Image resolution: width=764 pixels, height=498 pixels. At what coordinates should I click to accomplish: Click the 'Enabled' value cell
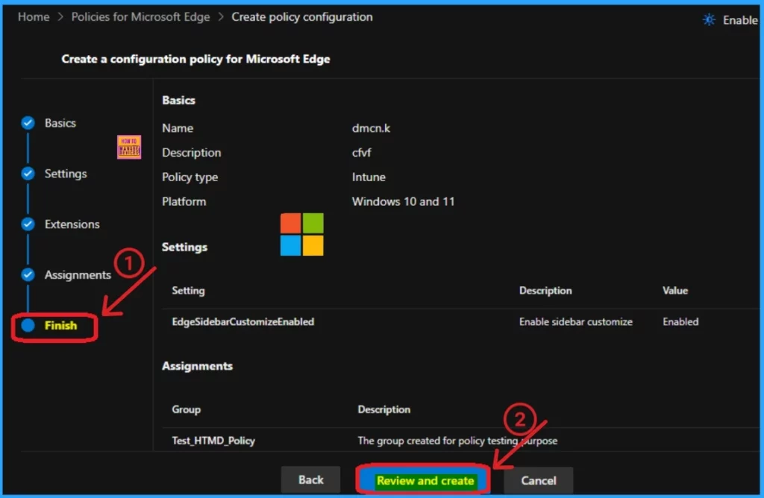[680, 322]
